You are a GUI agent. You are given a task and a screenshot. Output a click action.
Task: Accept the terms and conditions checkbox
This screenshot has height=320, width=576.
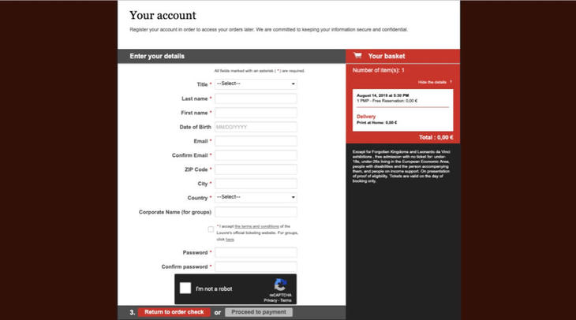(x=211, y=229)
